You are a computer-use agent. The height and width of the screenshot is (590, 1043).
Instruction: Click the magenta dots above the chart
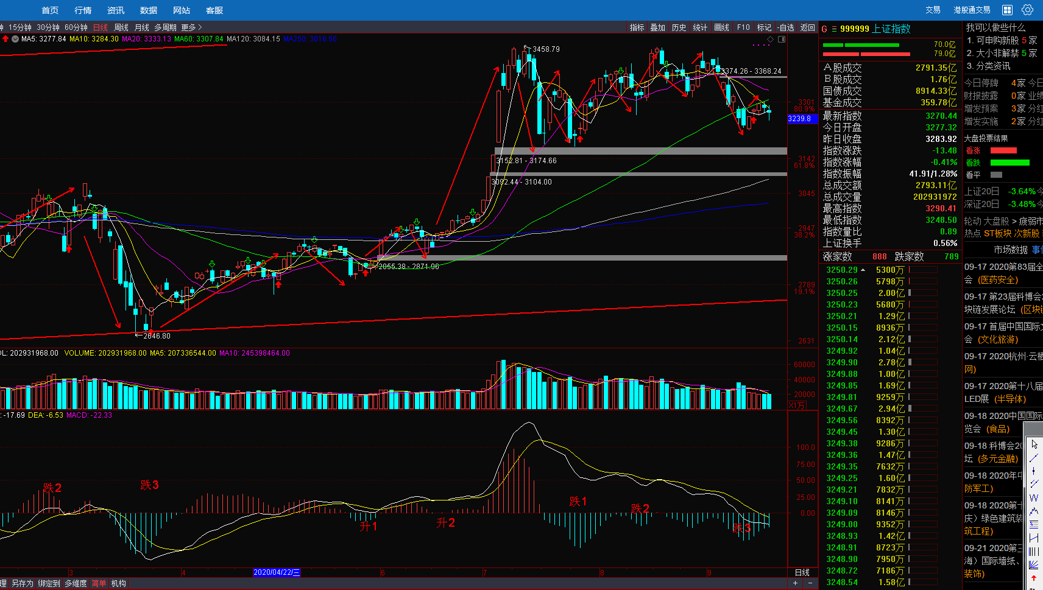click(761, 45)
